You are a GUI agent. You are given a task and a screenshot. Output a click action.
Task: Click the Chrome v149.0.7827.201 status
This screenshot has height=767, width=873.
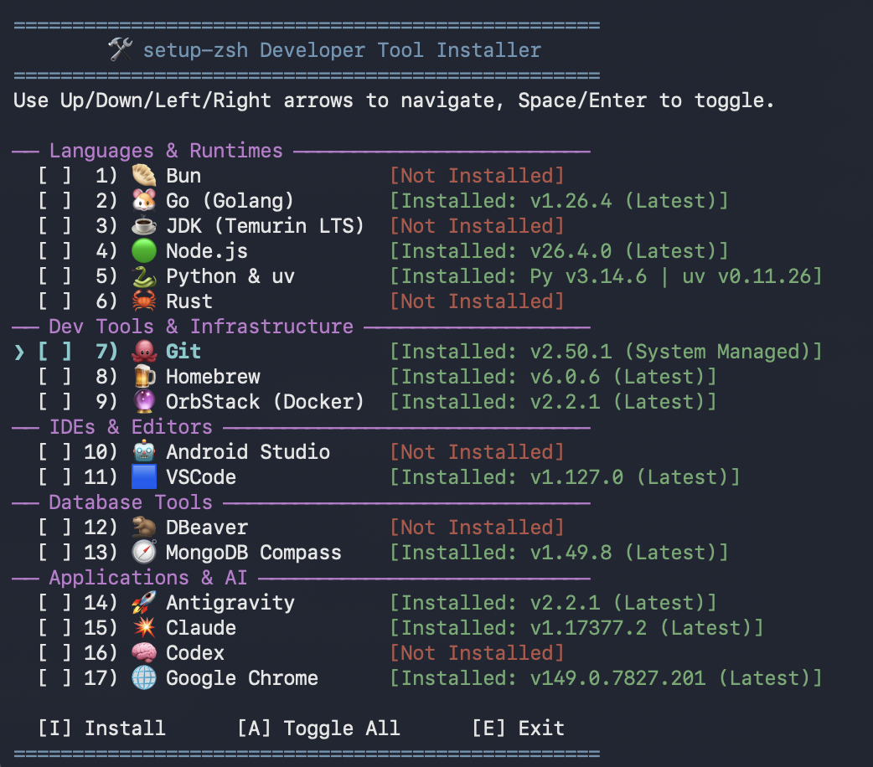coord(606,678)
